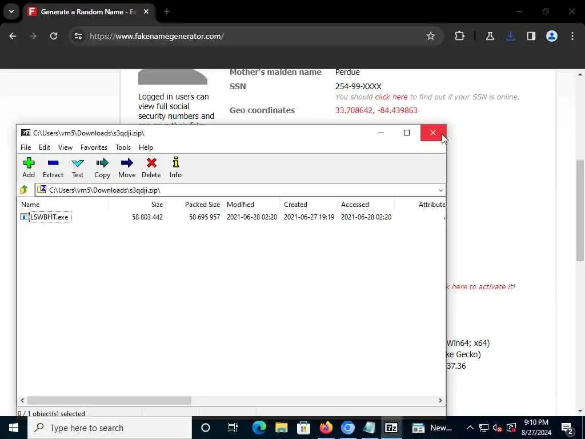The image size is (585, 439).
Task: Select the Copy toolbar icon
Action: point(102,167)
